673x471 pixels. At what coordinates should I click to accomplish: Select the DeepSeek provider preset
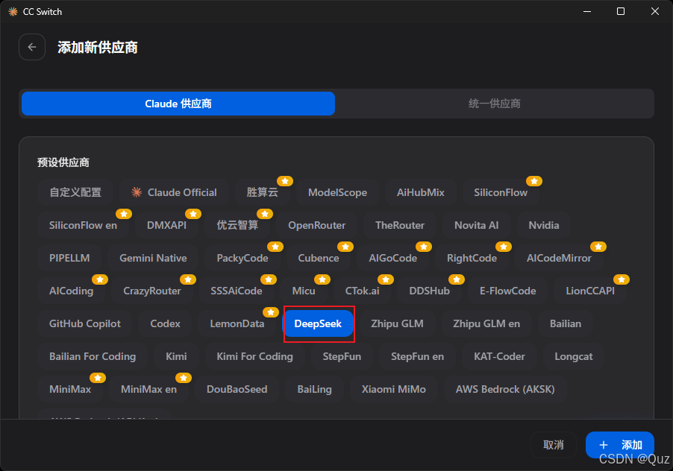coord(318,323)
